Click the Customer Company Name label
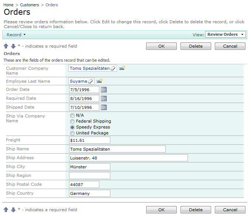Viewport: 251px width, 216px height. coord(27,71)
